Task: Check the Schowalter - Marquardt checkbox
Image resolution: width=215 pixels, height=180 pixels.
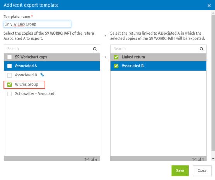Action: point(9,94)
